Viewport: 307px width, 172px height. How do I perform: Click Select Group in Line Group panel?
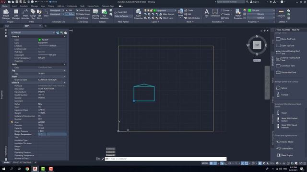point(83,11)
